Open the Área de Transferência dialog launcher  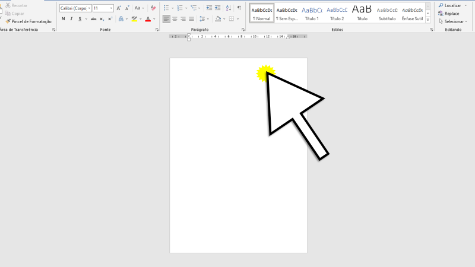coord(53,30)
